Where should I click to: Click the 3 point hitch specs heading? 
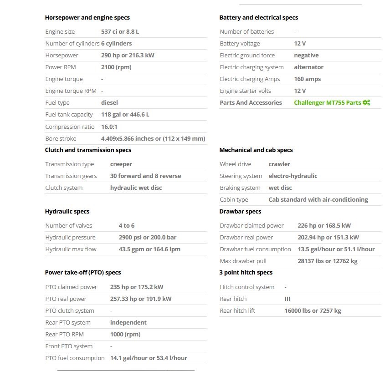[x=246, y=273]
